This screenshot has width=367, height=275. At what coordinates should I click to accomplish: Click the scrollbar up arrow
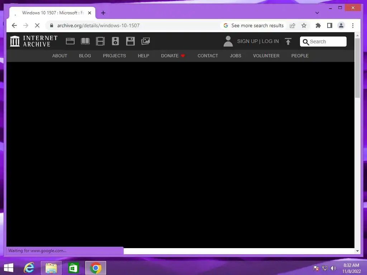[x=357, y=35]
